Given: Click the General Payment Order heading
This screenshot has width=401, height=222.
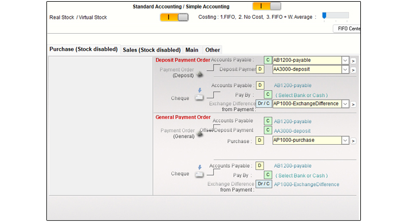Looking at the screenshot, I should 183,117.
